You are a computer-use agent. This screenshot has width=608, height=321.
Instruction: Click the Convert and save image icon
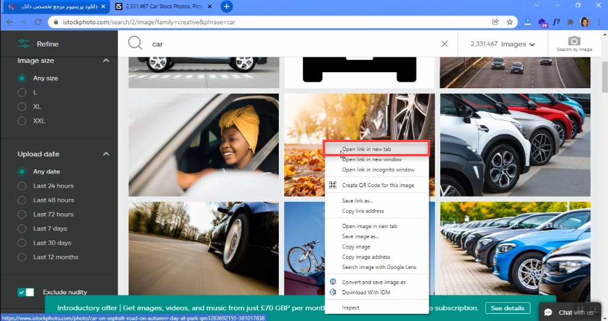click(333, 282)
